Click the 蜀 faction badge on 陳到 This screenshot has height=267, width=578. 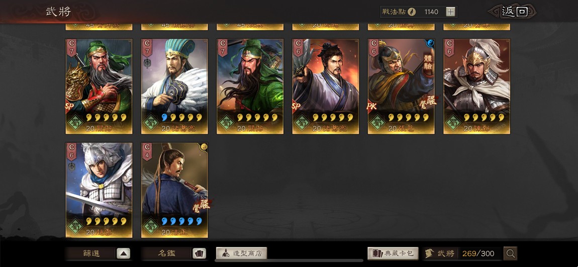tap(453, 122)
